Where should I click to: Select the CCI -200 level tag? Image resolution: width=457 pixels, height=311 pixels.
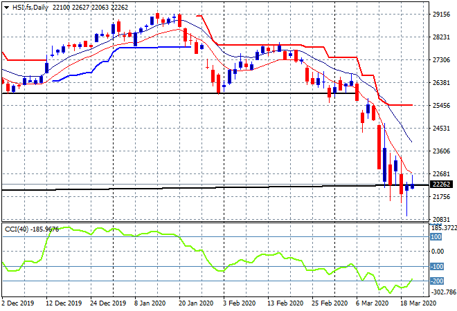437,281
